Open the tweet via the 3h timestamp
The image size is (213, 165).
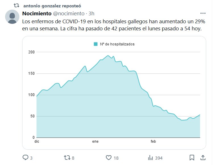pos(91,14)
